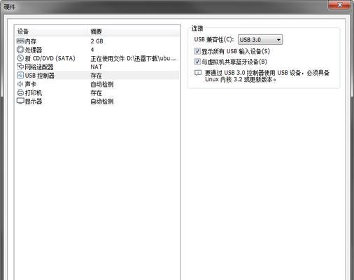Toggle 显示所有 USB 输入设备 checkbox
Screen dimensions: 354x280
click(x=197, y=51)
